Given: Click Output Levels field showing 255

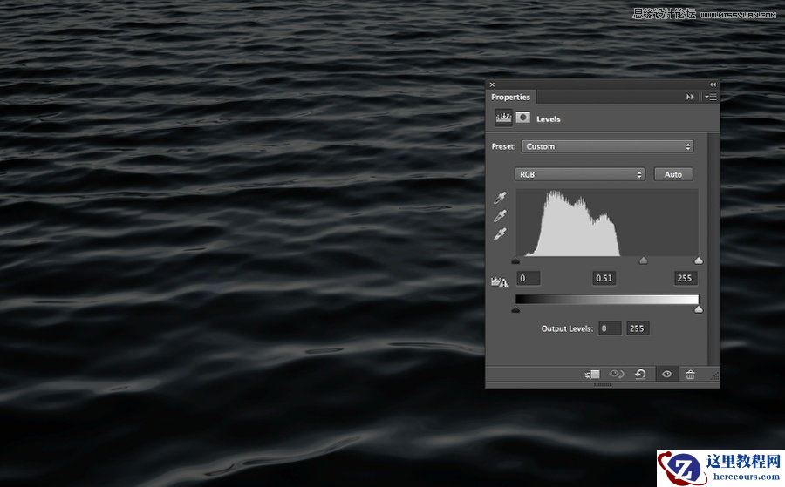Looking at the screenshot, I should [638, 328].
